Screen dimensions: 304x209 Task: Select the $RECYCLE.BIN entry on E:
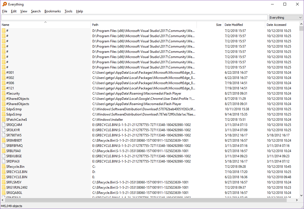17,177
